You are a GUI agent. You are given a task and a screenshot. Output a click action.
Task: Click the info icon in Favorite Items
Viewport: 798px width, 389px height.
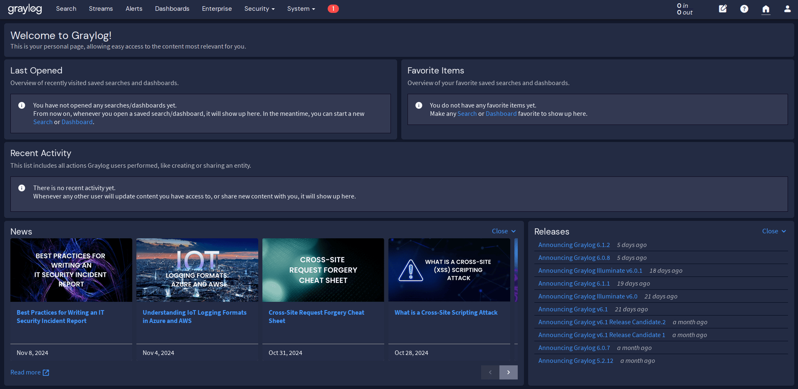[x=419, y=105]
